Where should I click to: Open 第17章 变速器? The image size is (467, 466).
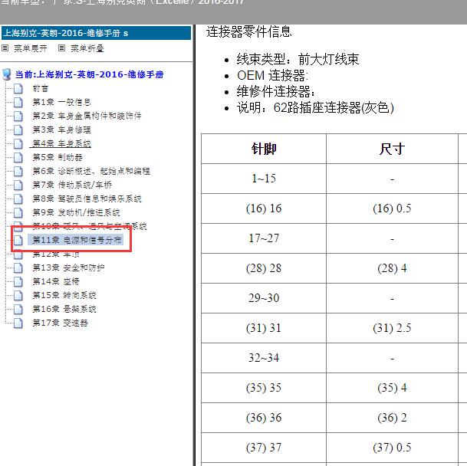point(60,323)
